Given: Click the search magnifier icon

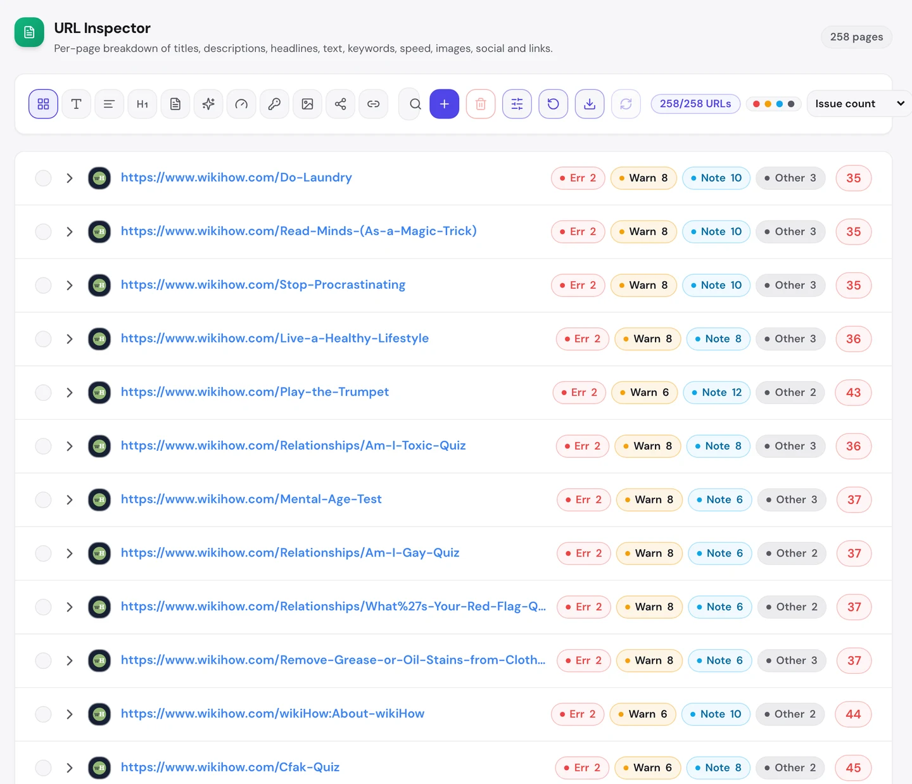Looking at the screenshot, I should 415,104.
